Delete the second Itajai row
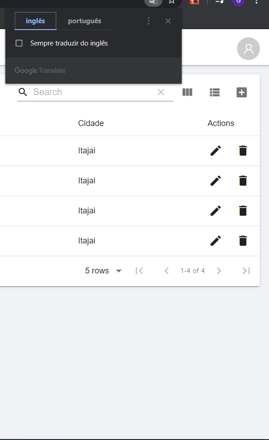The image size is (269, 440). click(x=243, y=181)
